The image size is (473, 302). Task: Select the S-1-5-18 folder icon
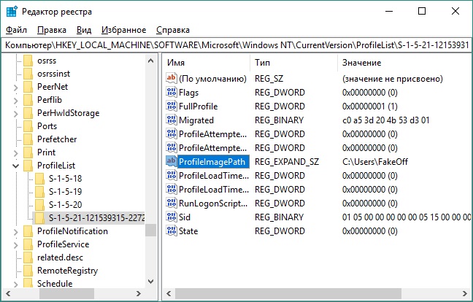tap(41, 178)
